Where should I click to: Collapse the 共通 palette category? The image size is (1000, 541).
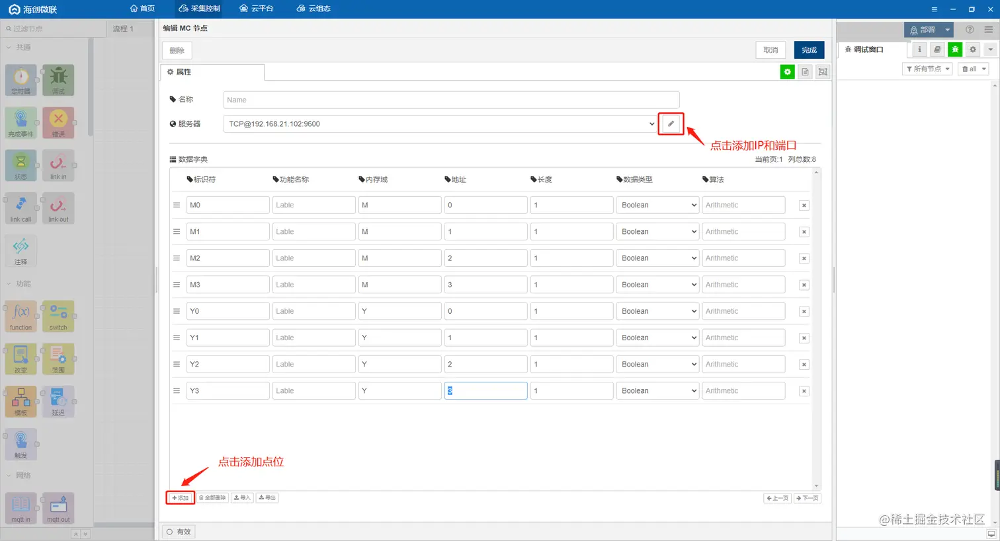[x=19, y=48]
